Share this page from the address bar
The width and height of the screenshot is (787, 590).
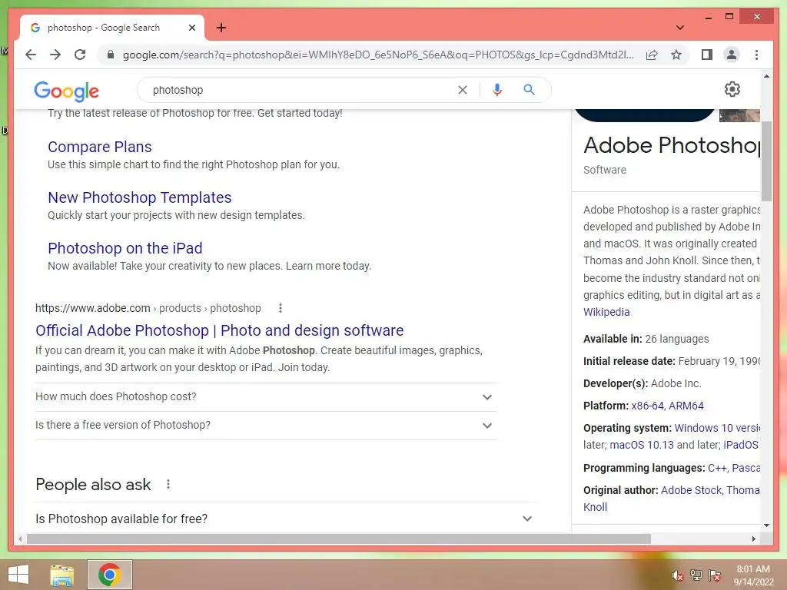point(652,55)
